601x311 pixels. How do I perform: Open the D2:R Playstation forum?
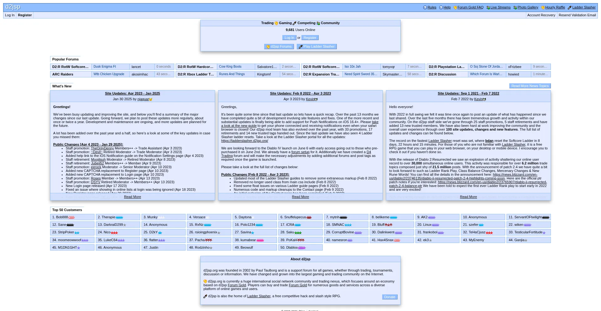447,67
